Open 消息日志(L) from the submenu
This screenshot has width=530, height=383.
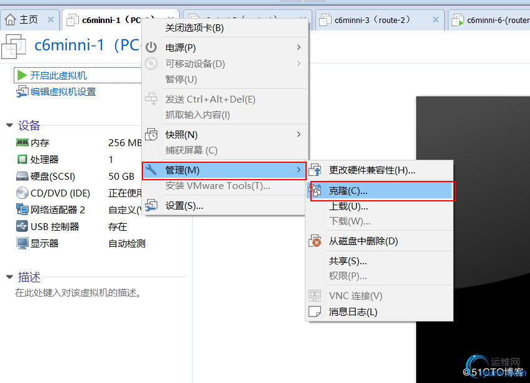pyautogui.click(x=379, y=311)
